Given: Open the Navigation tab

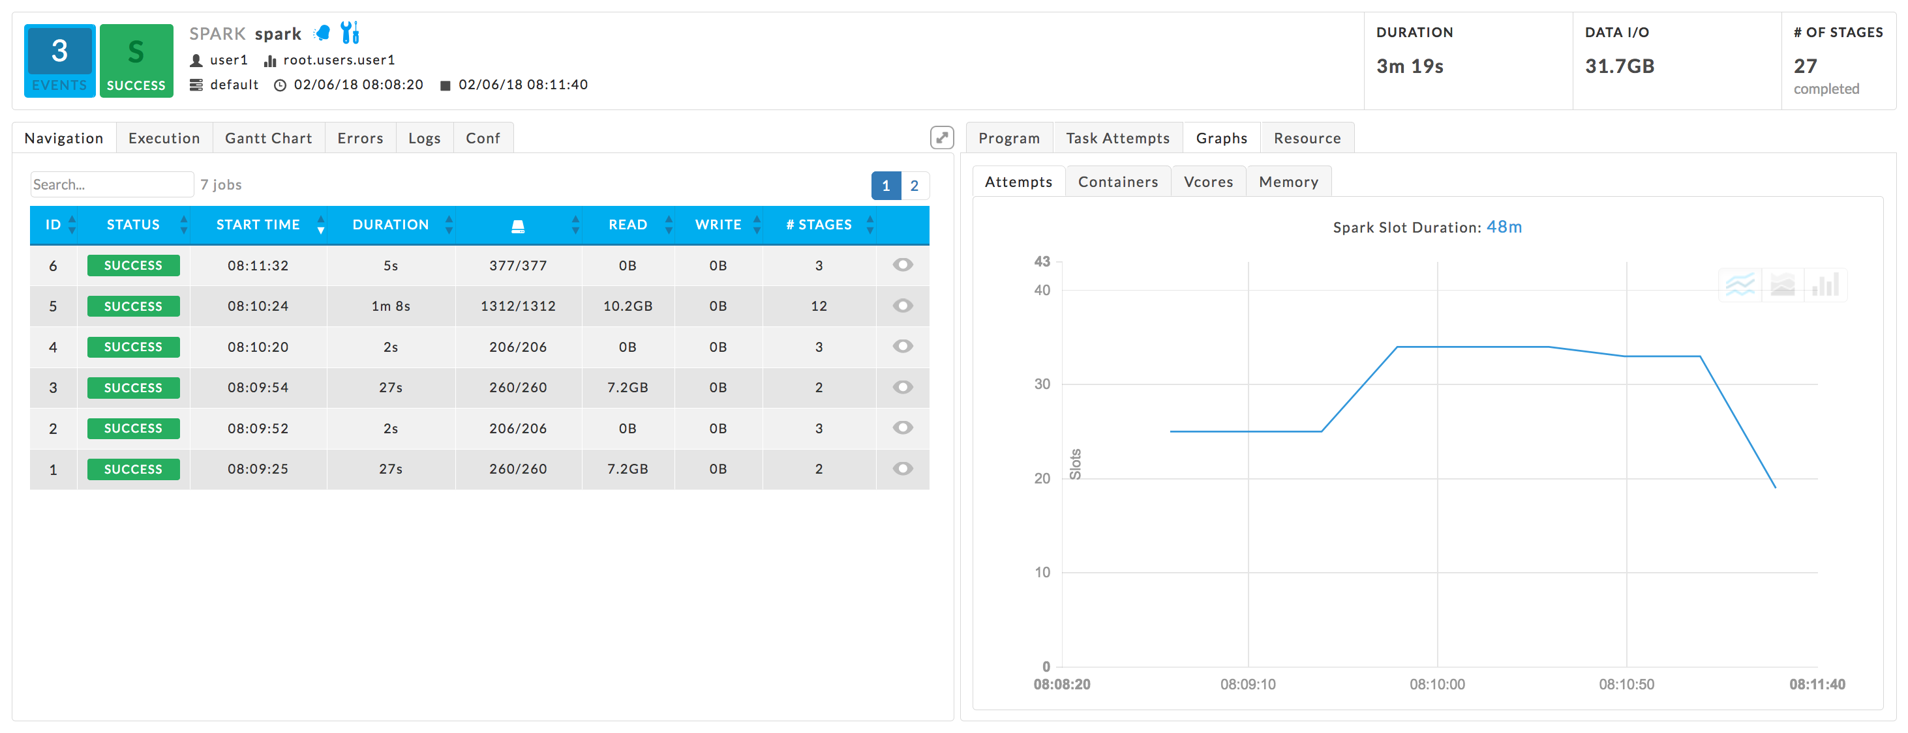Looking at the screenshot, I should coord(64,138).
